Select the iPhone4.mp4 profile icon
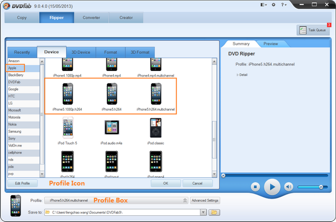This screenshot has height=222, width=336. 111,64
